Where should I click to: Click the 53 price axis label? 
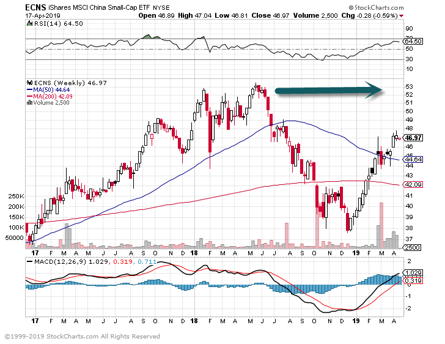[410, 87]
